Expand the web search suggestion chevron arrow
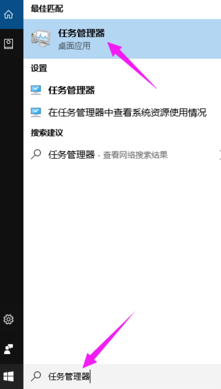 (x=220, y=155)
